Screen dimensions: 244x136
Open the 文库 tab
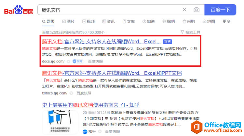pos(129,21)
